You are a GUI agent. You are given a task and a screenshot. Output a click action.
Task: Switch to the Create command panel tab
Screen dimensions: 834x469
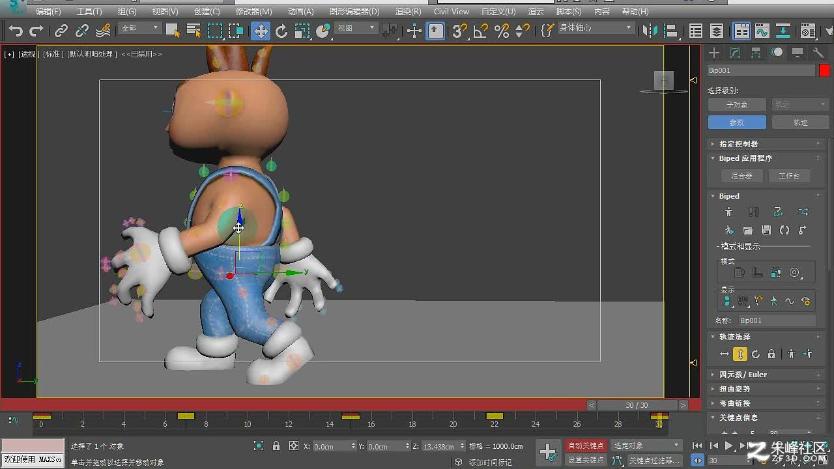point(714,53)
